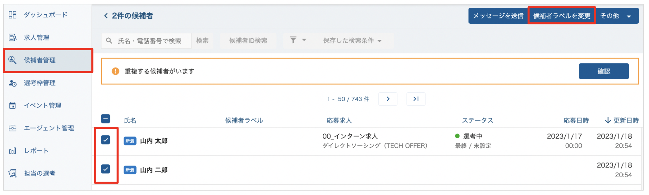Open 候補者管理 in the sidebar

(40, 60)
